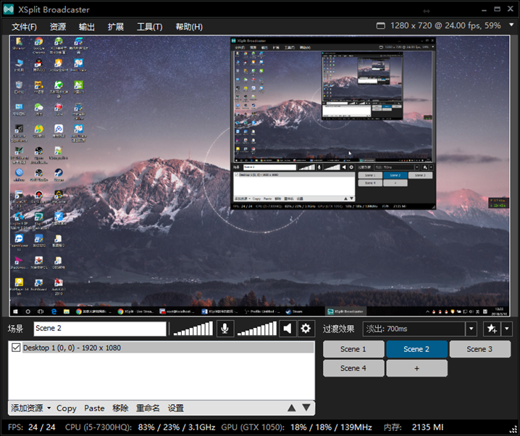Click the GPU (GTX 1050) status entry
Image resolution: width=520 pixels, height=436 pixels.
(296, 427)
